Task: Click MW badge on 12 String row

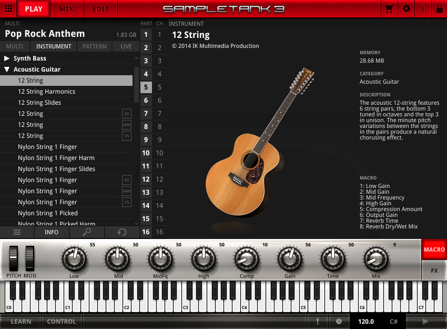Action: (x=127, y=125)
